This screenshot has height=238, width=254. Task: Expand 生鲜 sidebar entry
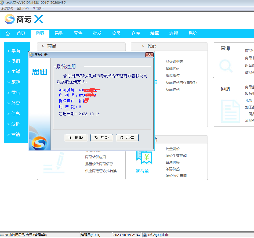click(14, 71)
